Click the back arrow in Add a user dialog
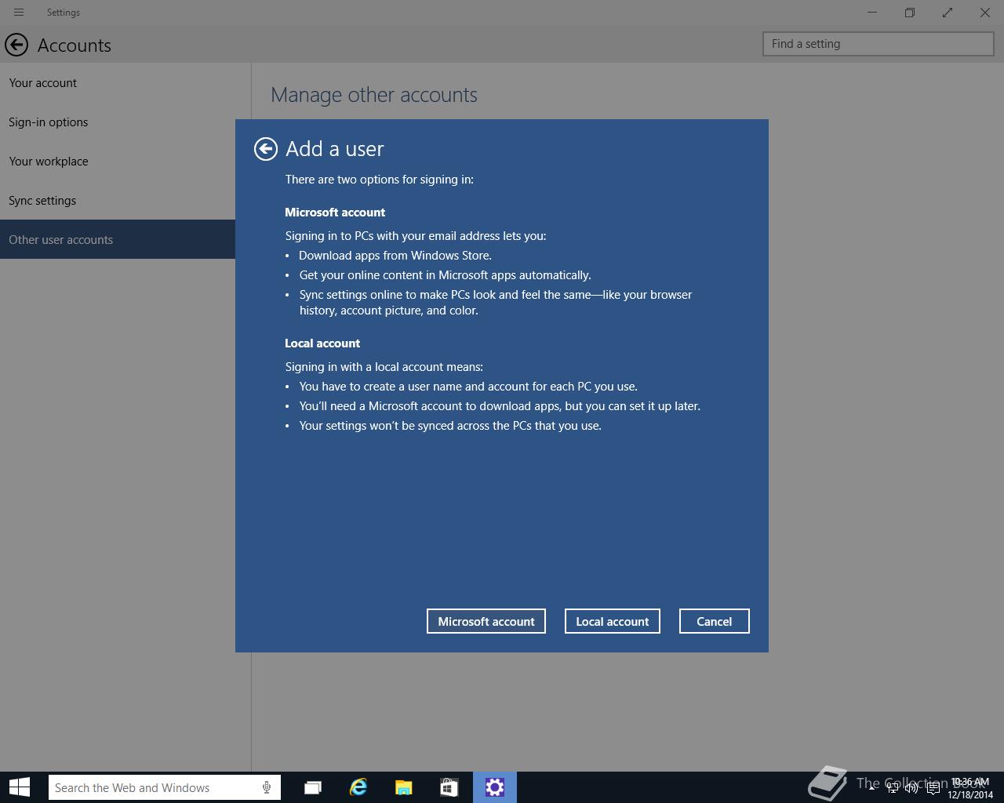 [x=266, y=149]
